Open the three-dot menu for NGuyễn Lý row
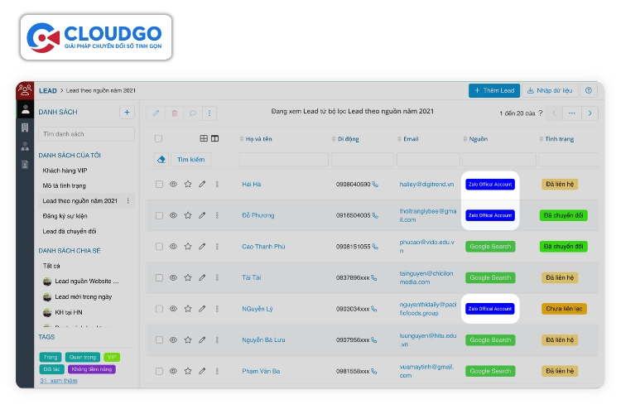Viewport: 621px width, 414px height. pos(217,309)
